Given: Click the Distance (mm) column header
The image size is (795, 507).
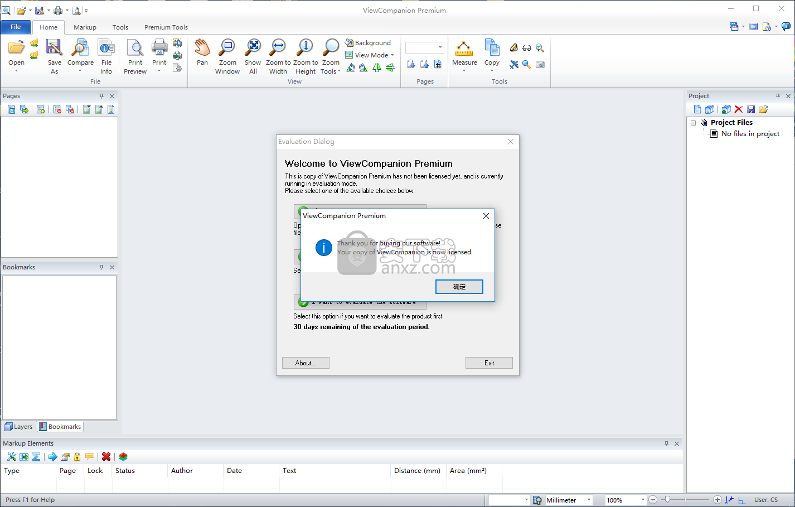Looking at the screenshot, I should [x=418, y=471].
